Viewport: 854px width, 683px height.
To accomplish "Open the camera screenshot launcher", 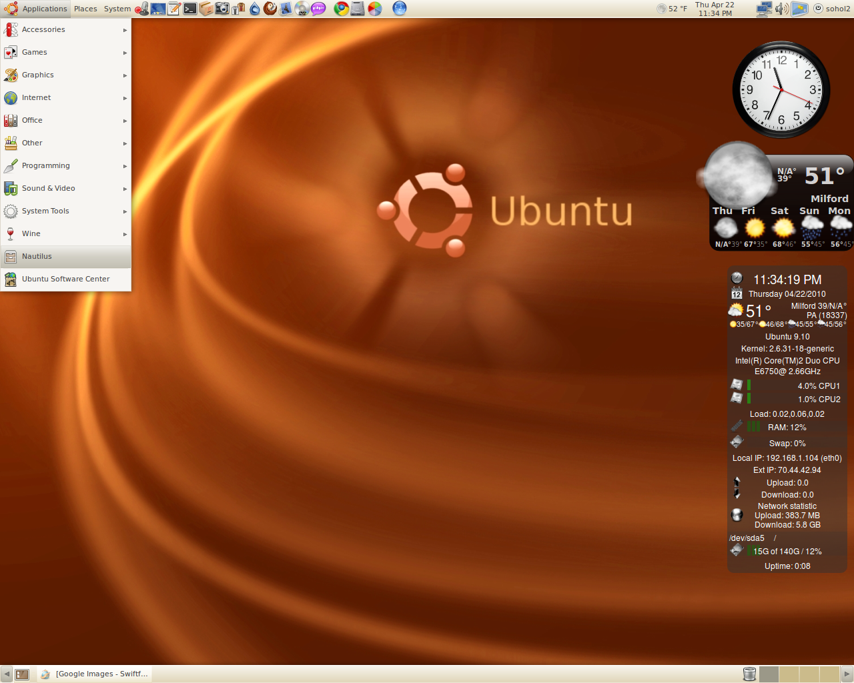I will (222, 9).
